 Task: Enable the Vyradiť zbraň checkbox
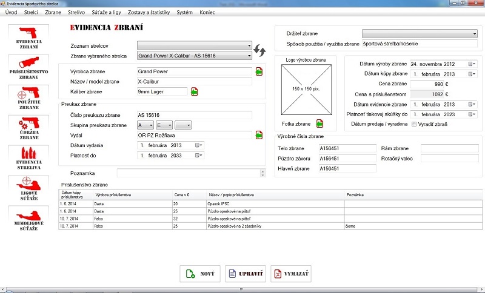click(x=414, y=124)
